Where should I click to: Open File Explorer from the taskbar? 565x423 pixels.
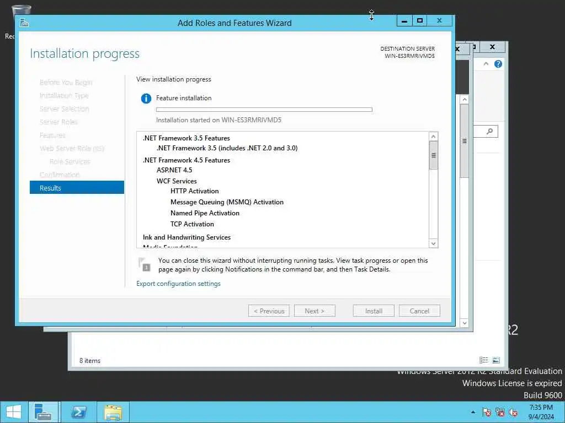coord(113,412)
